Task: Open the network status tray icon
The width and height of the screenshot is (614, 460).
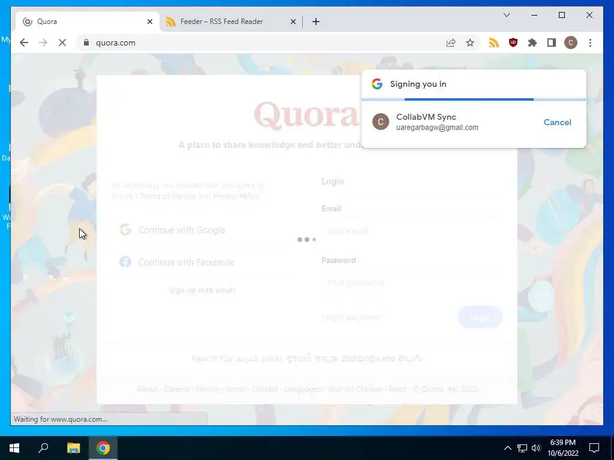Action: (522, 448)
